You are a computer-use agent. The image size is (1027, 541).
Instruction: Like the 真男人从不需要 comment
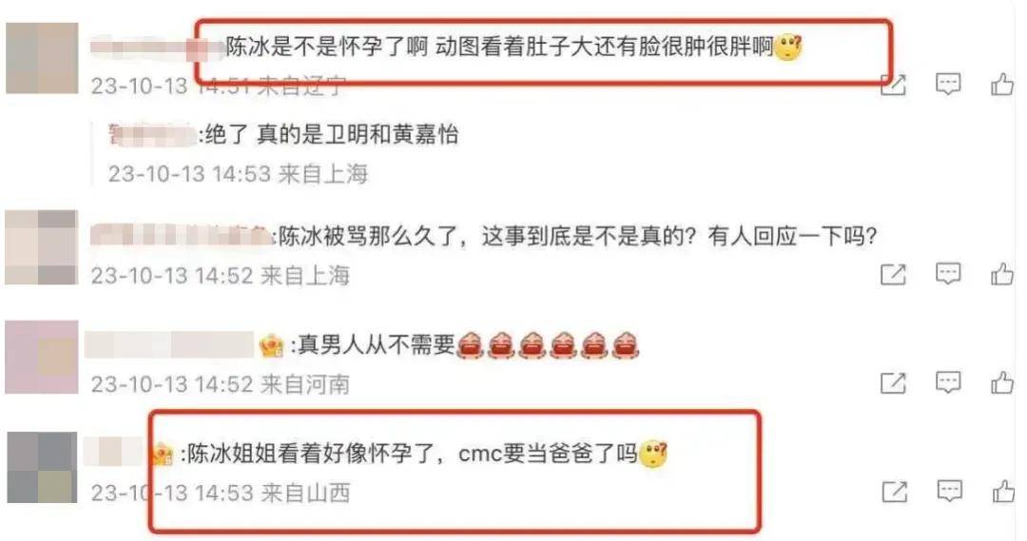tap(1002, 383)
